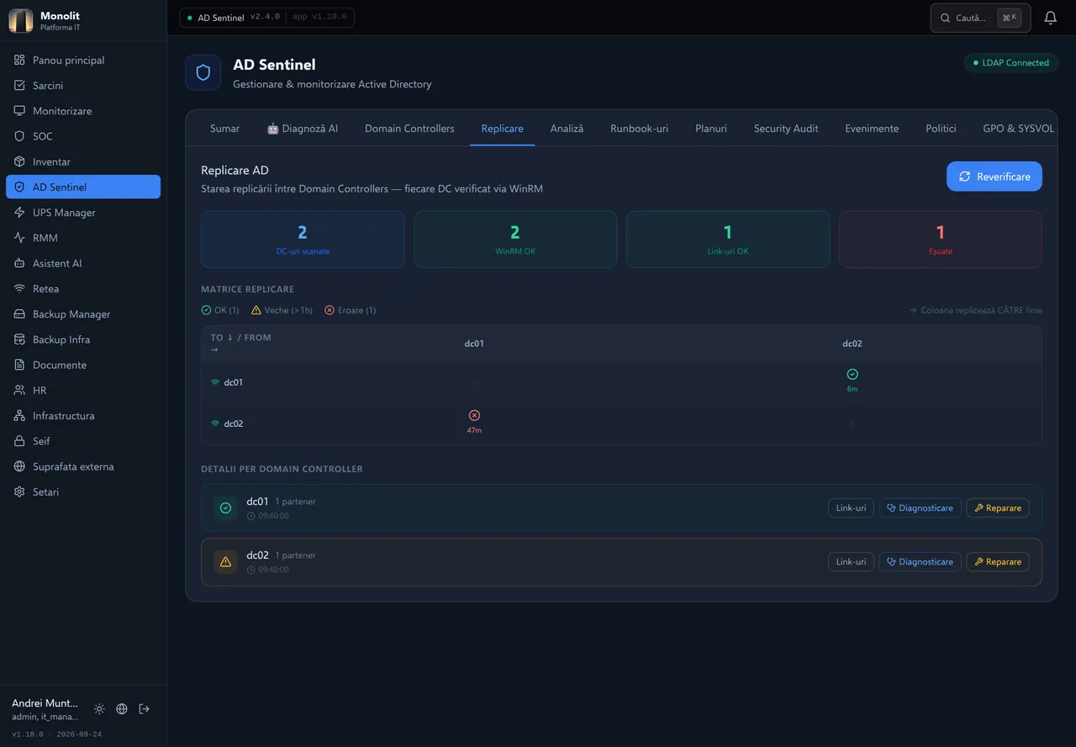
Task: Open Panou principal in sidebar
Action: (82, 60)
